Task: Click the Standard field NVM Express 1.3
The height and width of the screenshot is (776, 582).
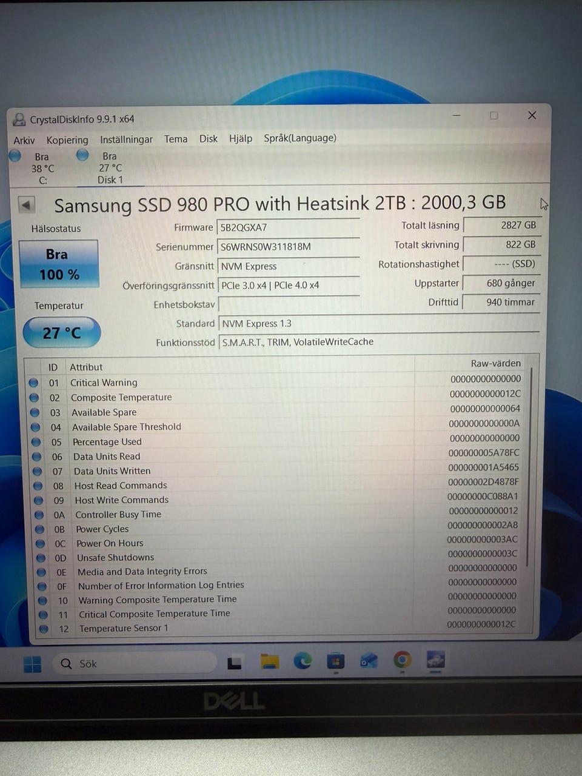Action: click(379, 323)
